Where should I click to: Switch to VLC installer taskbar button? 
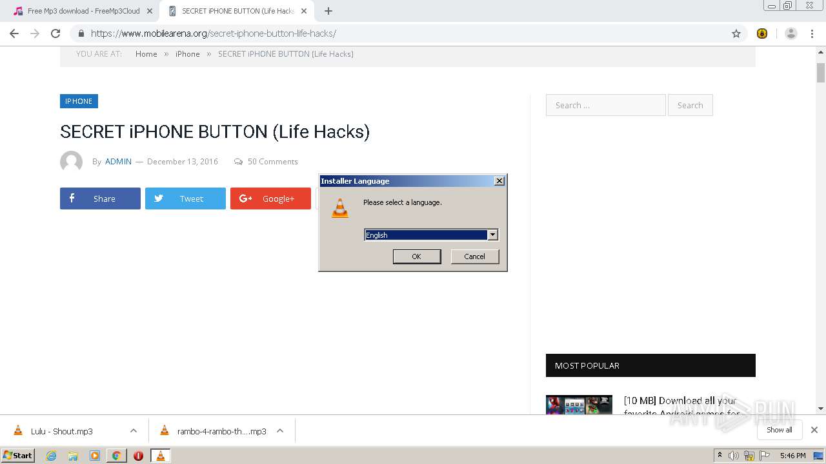(160, 456)
